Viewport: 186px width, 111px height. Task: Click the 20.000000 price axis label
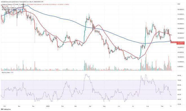pos(181,52)
